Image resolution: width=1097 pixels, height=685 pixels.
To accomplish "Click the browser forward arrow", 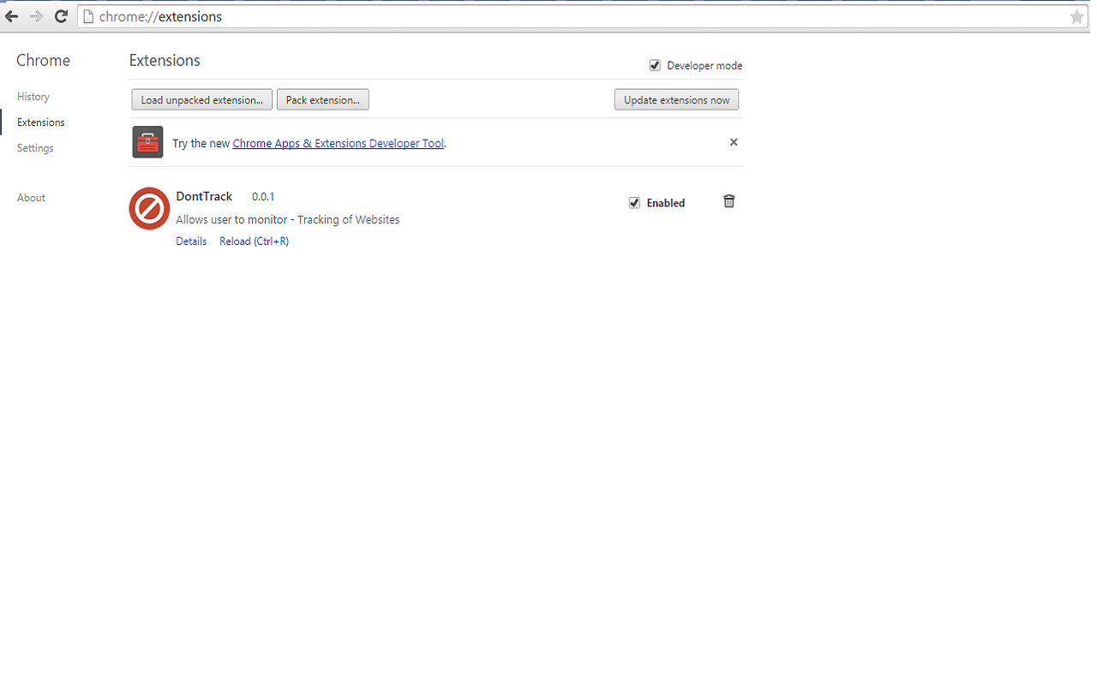I will click(36, 16).
